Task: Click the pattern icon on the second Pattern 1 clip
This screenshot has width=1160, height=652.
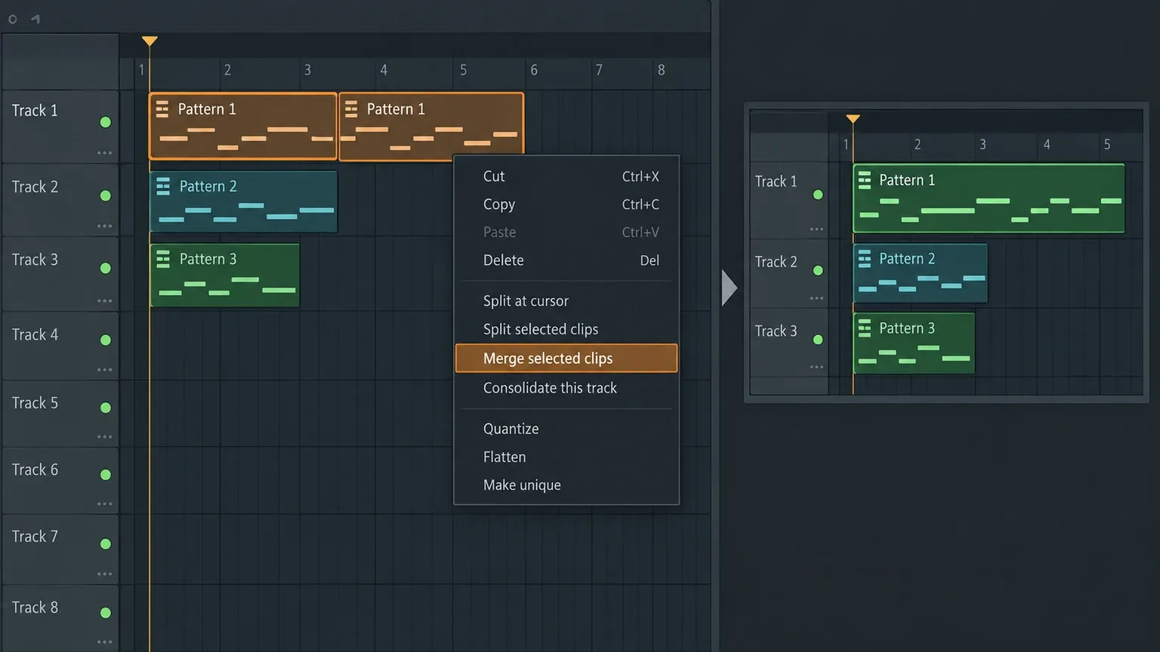Action: point(351,109)
